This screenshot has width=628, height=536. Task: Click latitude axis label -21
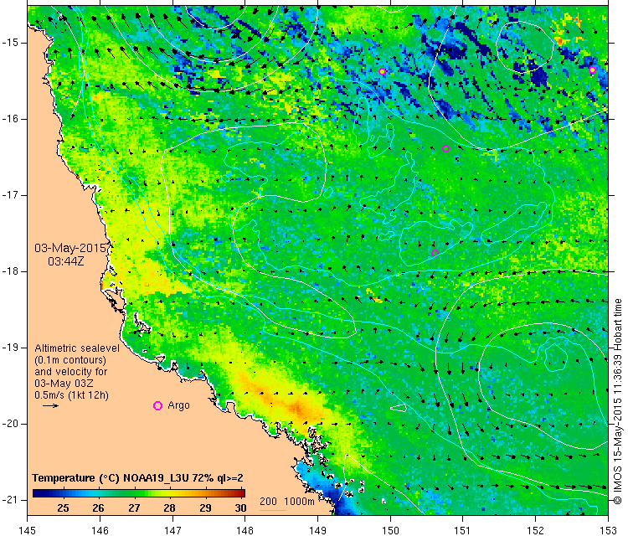10,500
